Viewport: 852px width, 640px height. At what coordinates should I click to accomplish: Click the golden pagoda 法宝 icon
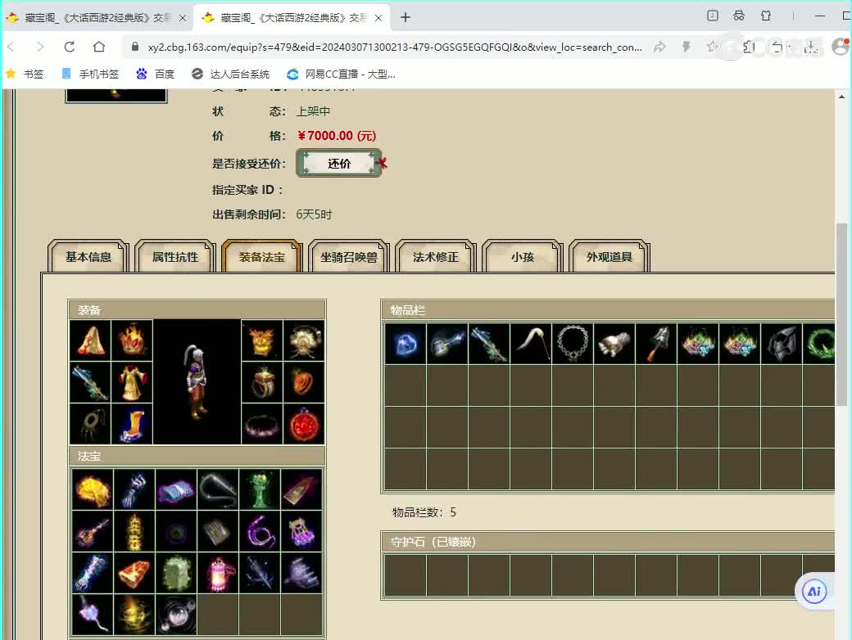(134, 531)
